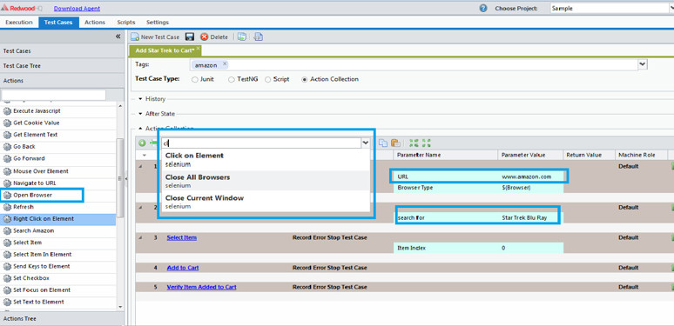The width and height of the screenshot is (674, 326).
Task: Click gear icon beside Go Back
Action: 7,147
